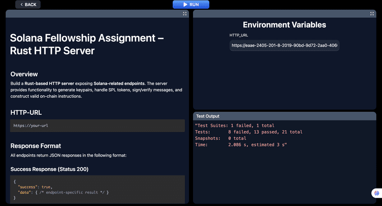Screen dimensions: 382x206
Task: Click the Success Response JSON code block
Action: pos(97,189)
